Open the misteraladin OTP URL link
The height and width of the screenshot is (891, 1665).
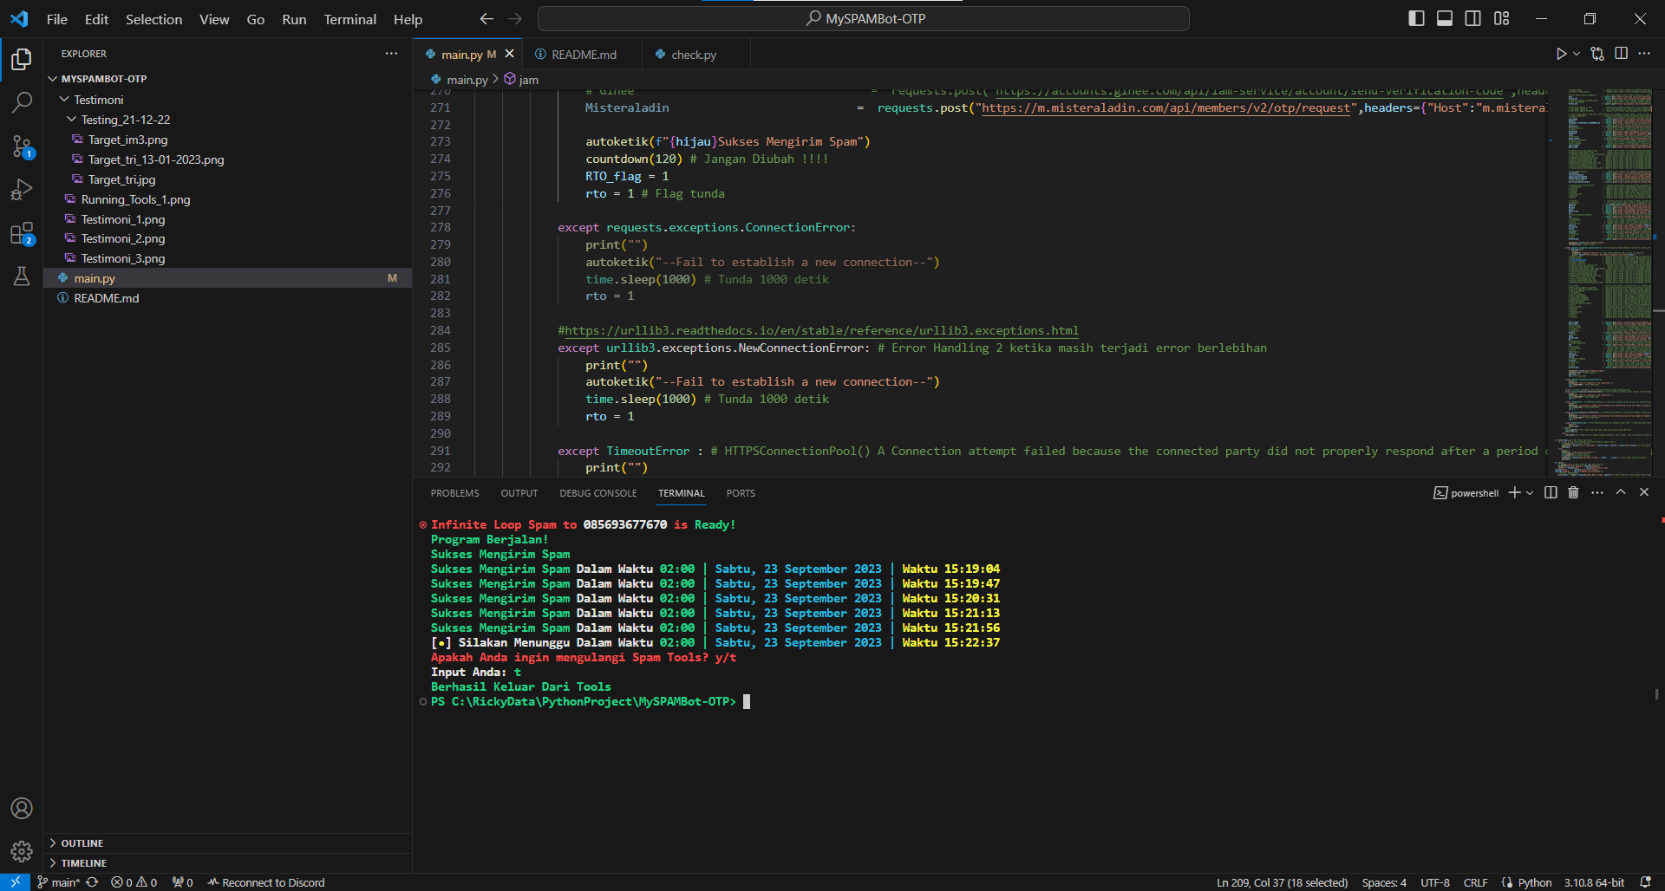(x=1166, y=107)
